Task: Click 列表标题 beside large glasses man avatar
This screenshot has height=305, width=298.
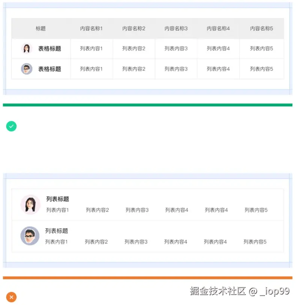Action: 57,231
